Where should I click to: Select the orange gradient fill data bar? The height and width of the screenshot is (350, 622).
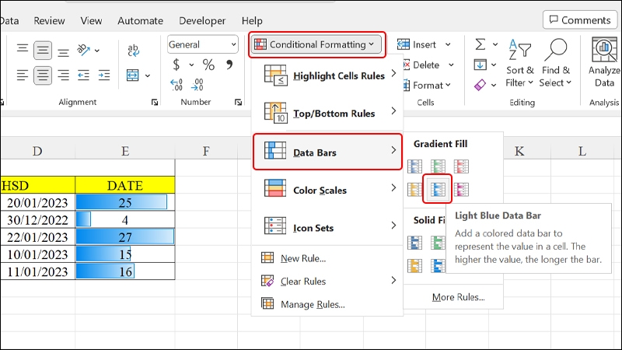[414, 189]
